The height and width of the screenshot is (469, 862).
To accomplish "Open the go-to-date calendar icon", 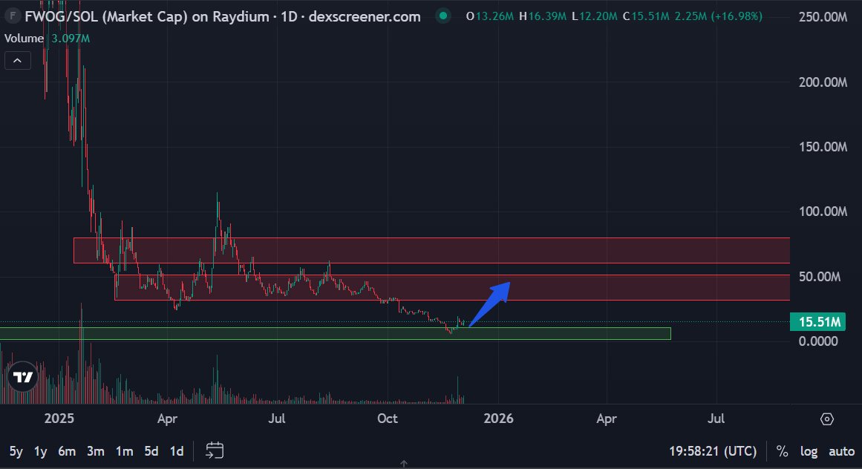I will click(215, 450).
